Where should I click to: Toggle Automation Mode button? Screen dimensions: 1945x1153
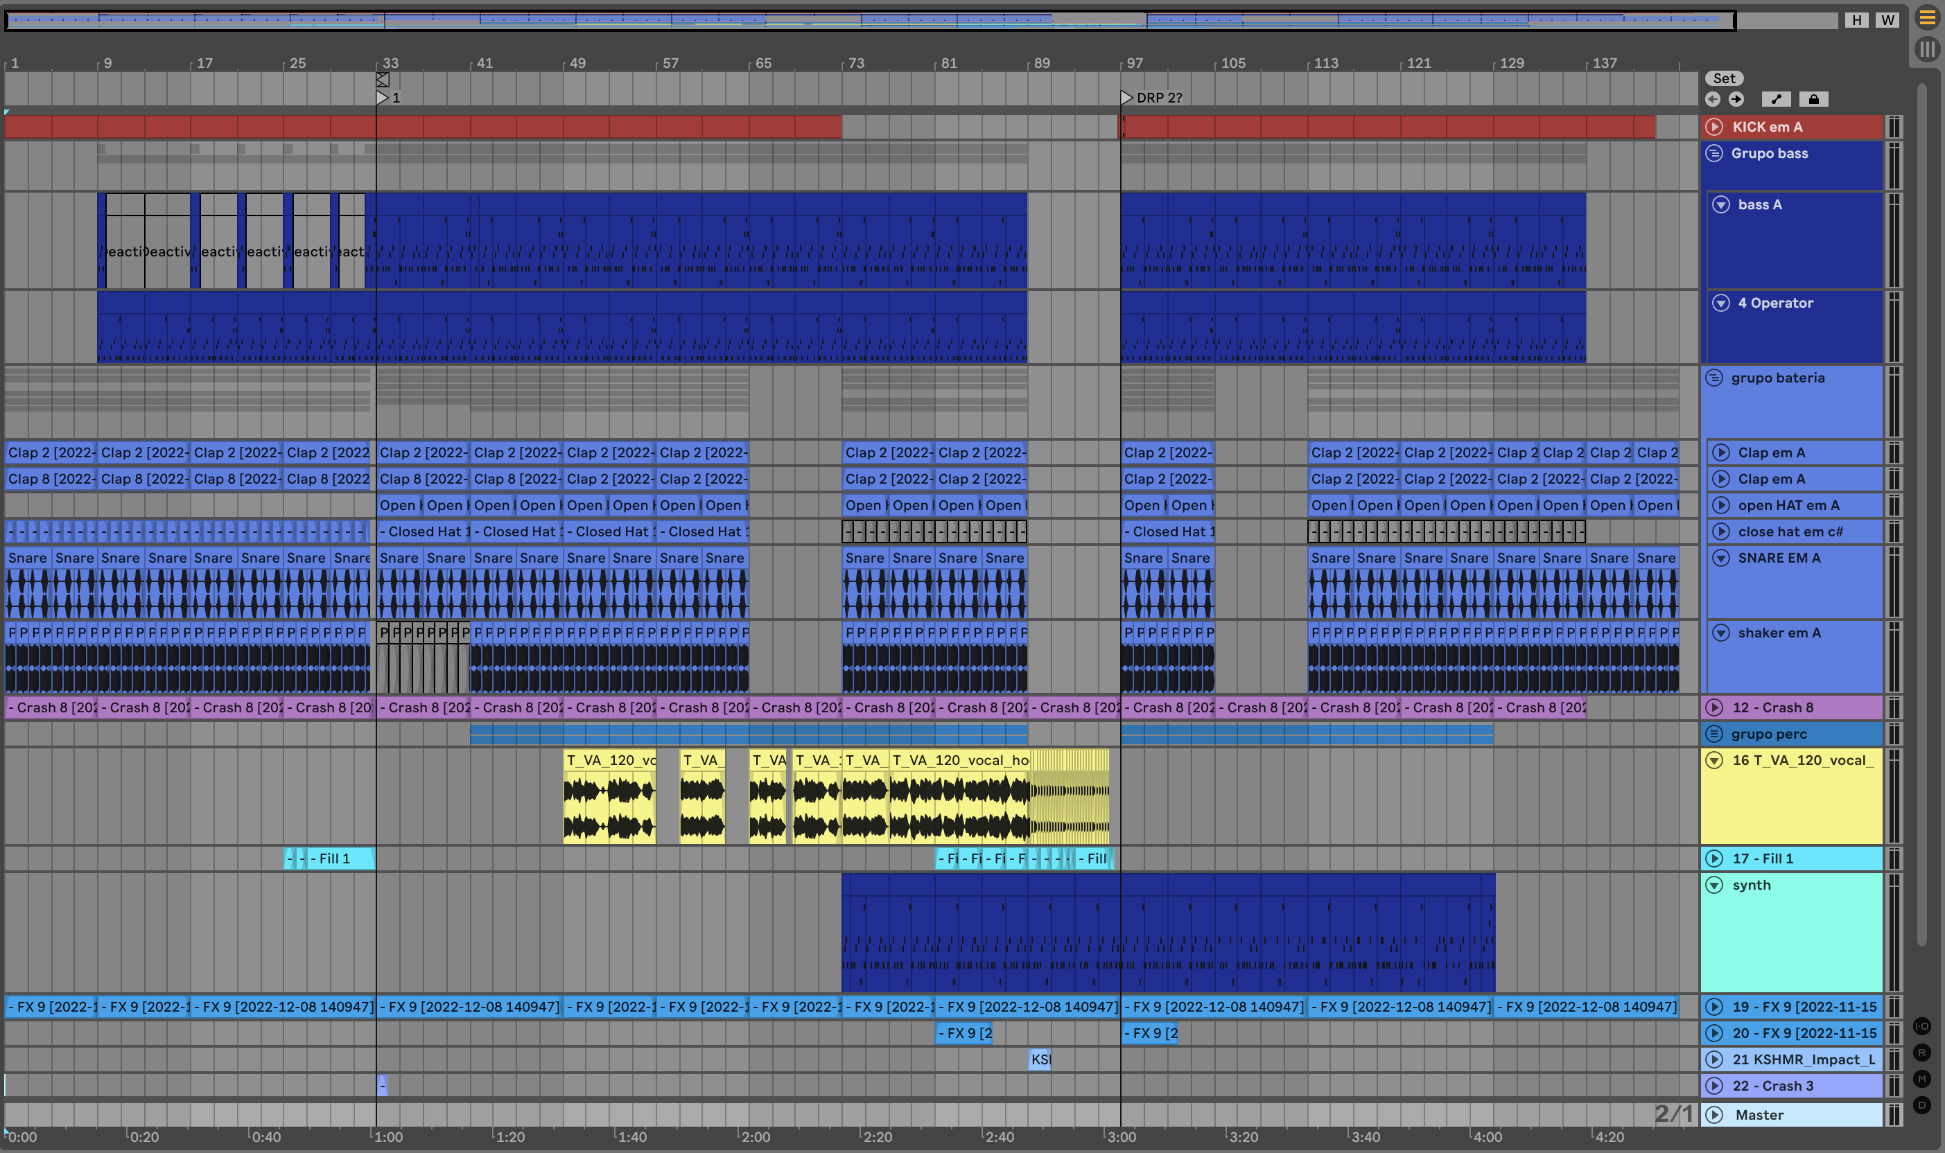pyautogui.click(x=1776, y=98)
